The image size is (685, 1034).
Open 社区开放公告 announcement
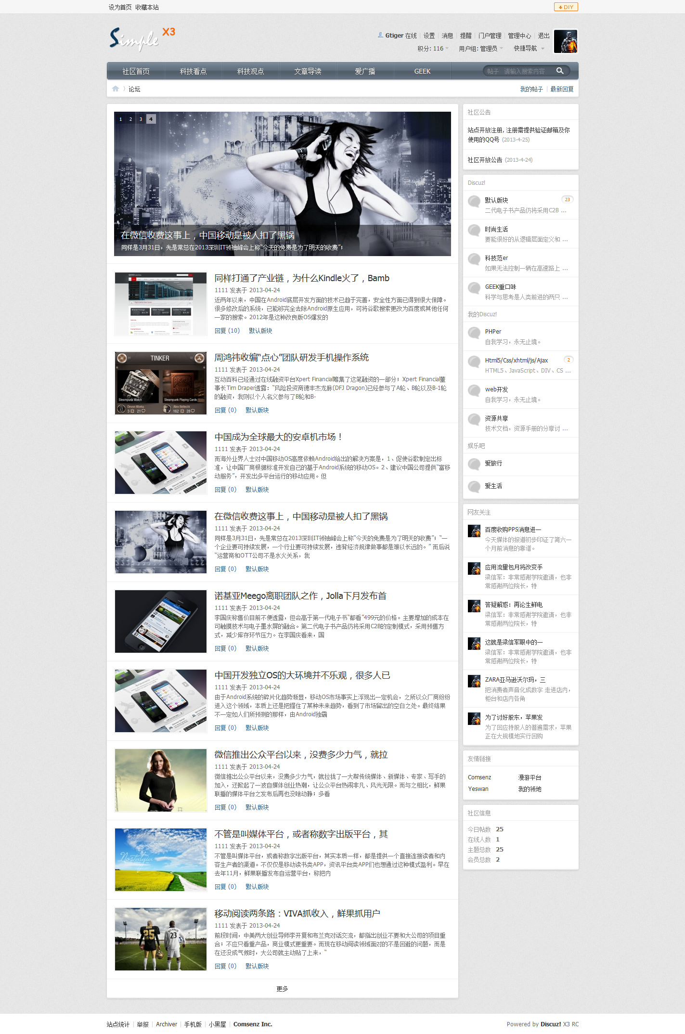point(485,160)
